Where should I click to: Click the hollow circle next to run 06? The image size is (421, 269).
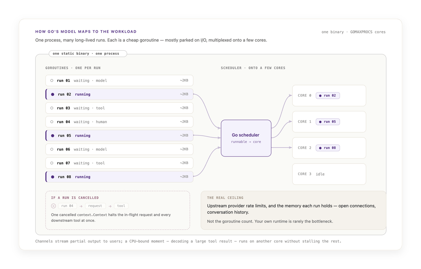(x=52, y=149)
